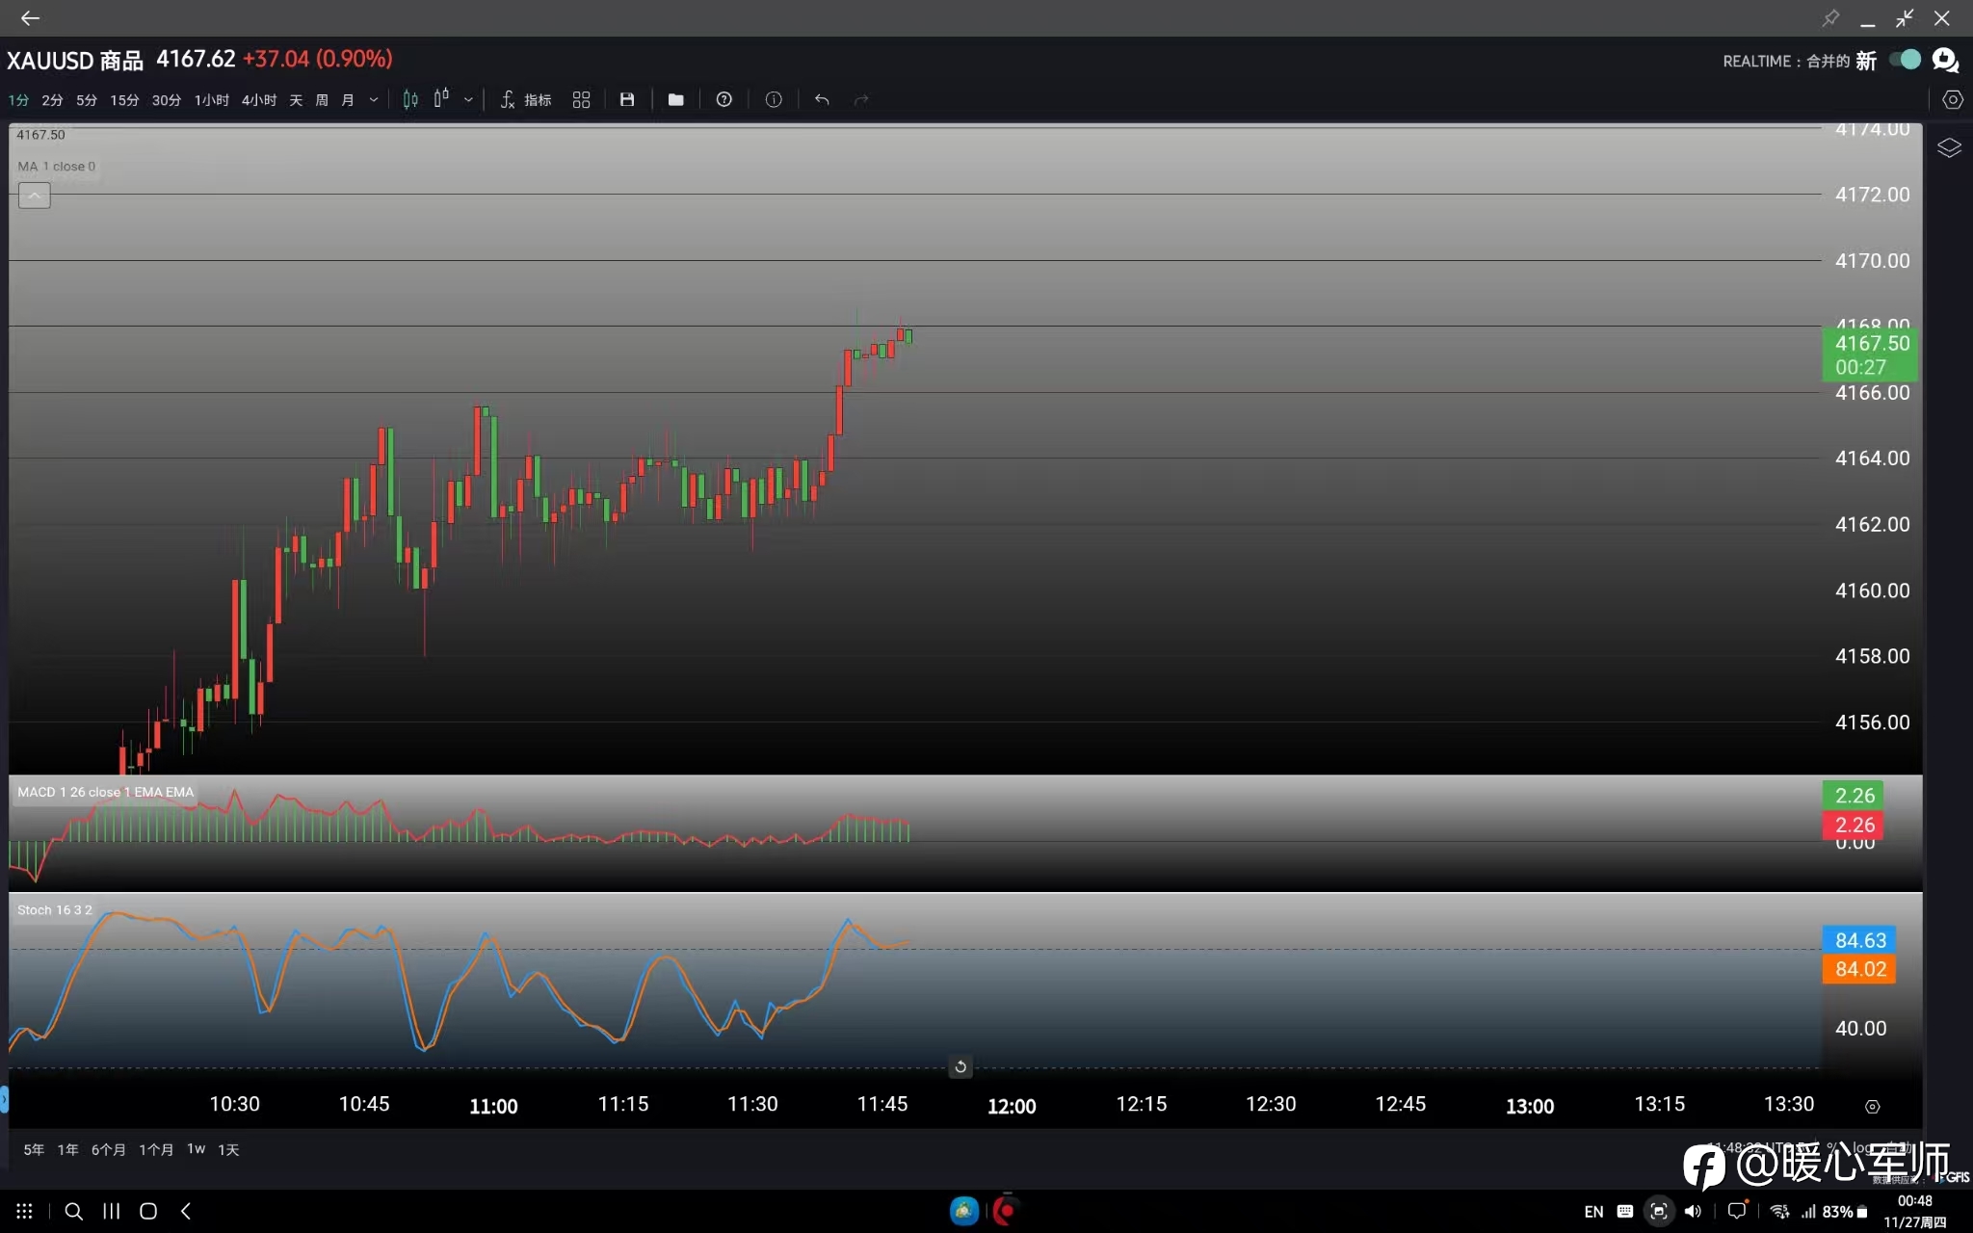
Task: Toggle the REALTIME merged switch
Action: tap(1905, 60)
